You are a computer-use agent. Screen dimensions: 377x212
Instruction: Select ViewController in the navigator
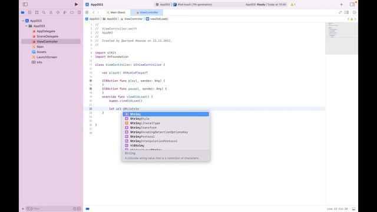tap(51, 42)
